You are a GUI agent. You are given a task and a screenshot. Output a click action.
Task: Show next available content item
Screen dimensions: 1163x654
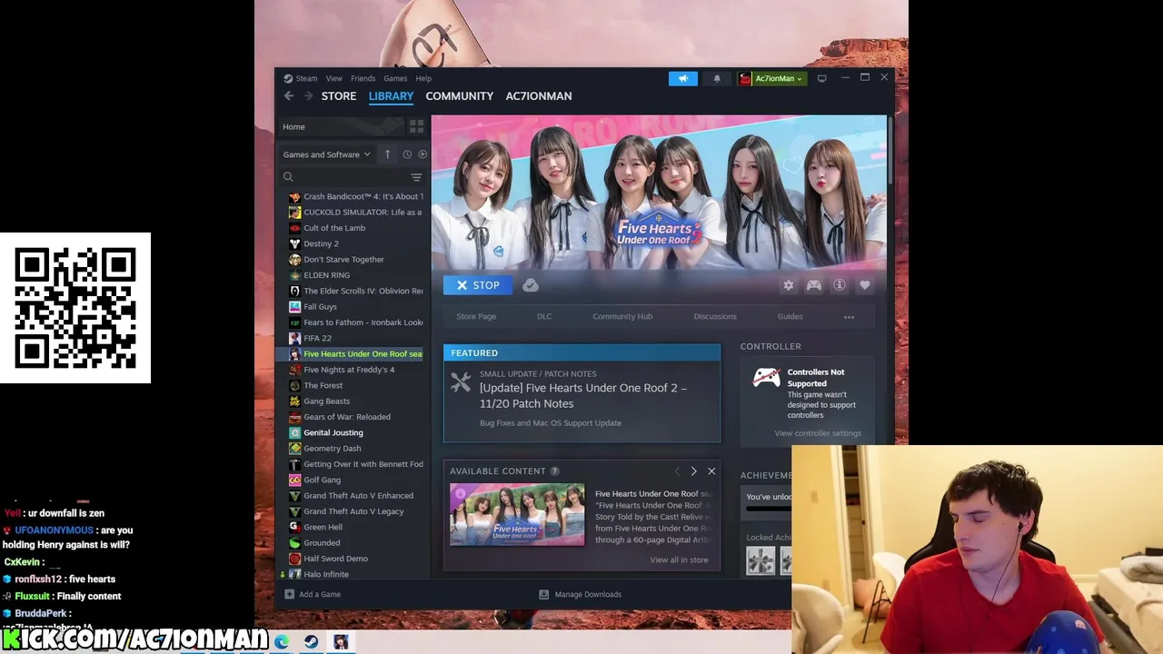693,471
